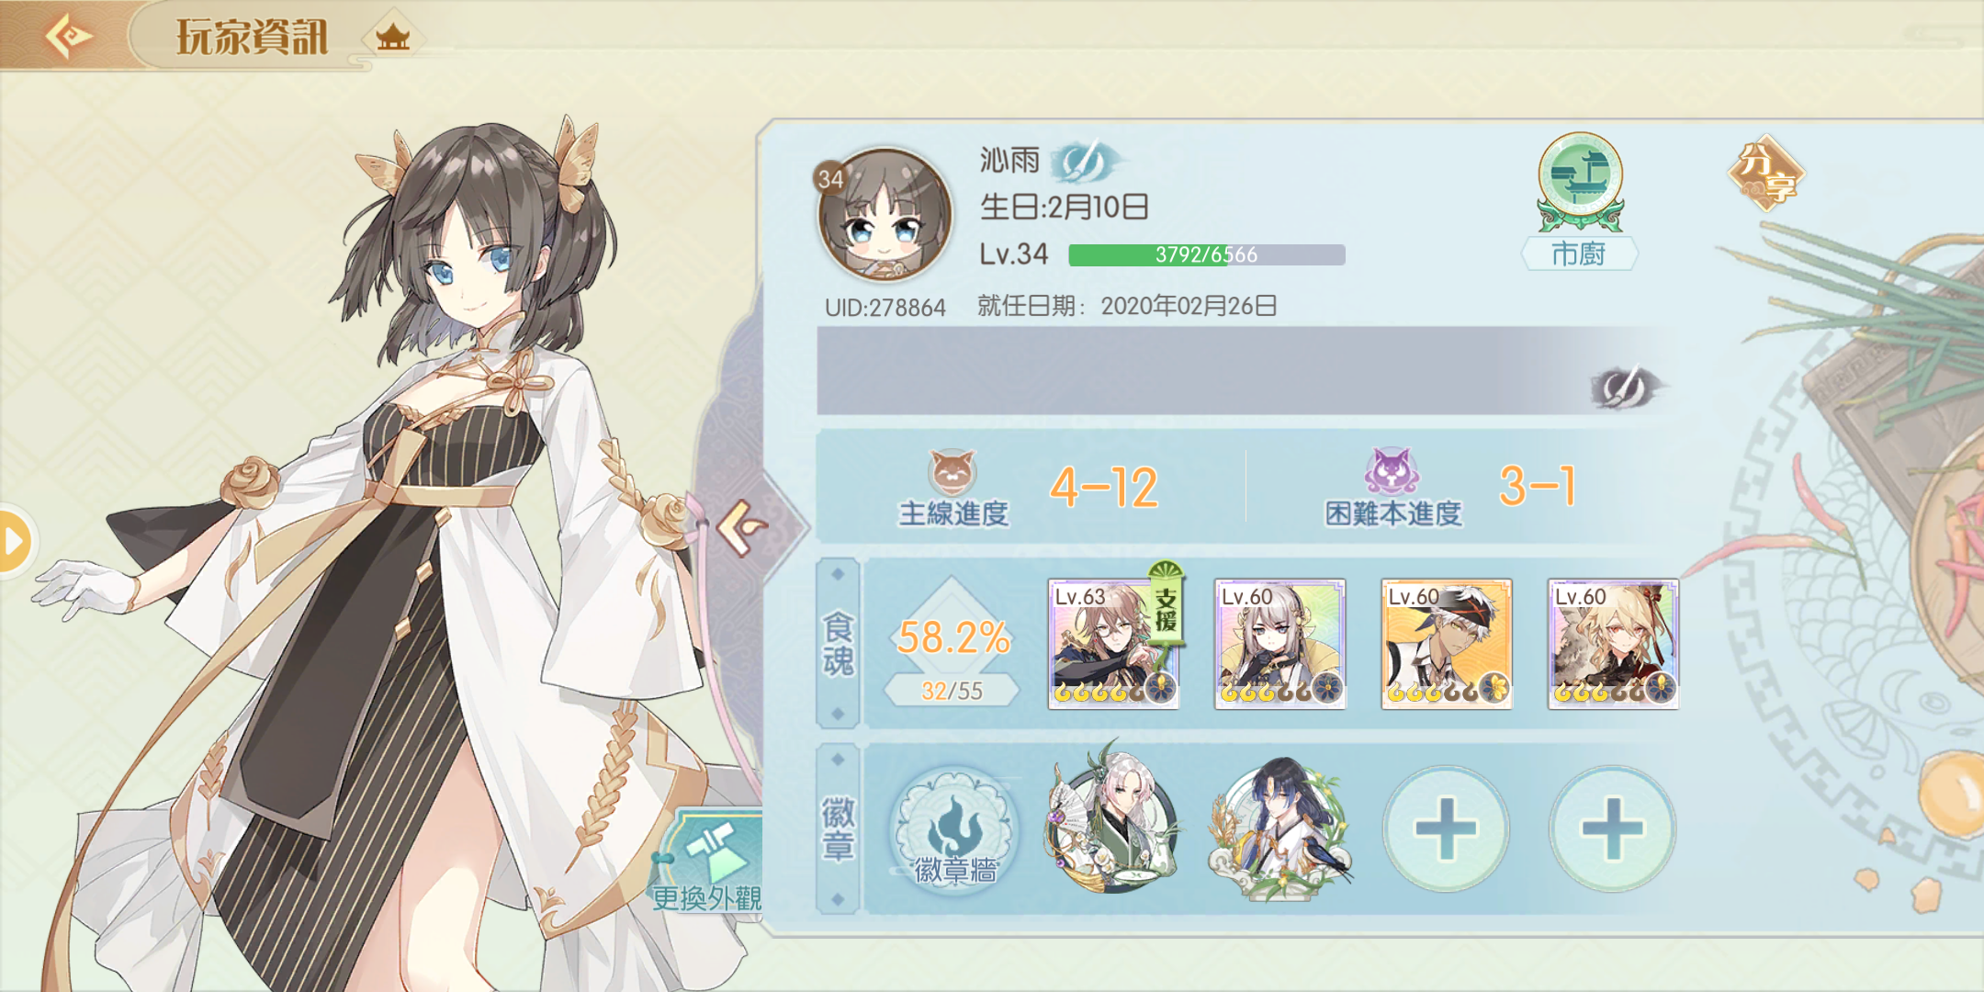Edit the signature with the pen icon
Image resolution: width=1984 pixels, height=992 pixels.
click(1626, 387)
